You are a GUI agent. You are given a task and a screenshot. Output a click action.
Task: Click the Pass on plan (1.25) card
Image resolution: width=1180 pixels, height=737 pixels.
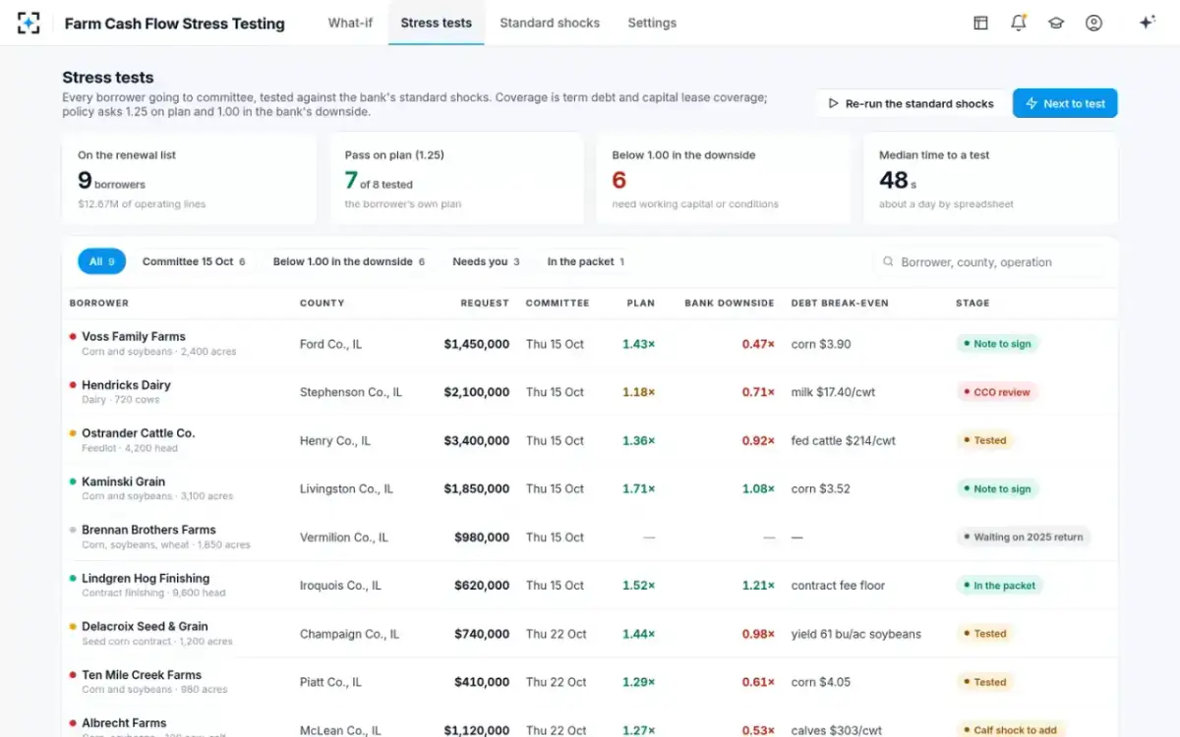(x=456, y=179)
